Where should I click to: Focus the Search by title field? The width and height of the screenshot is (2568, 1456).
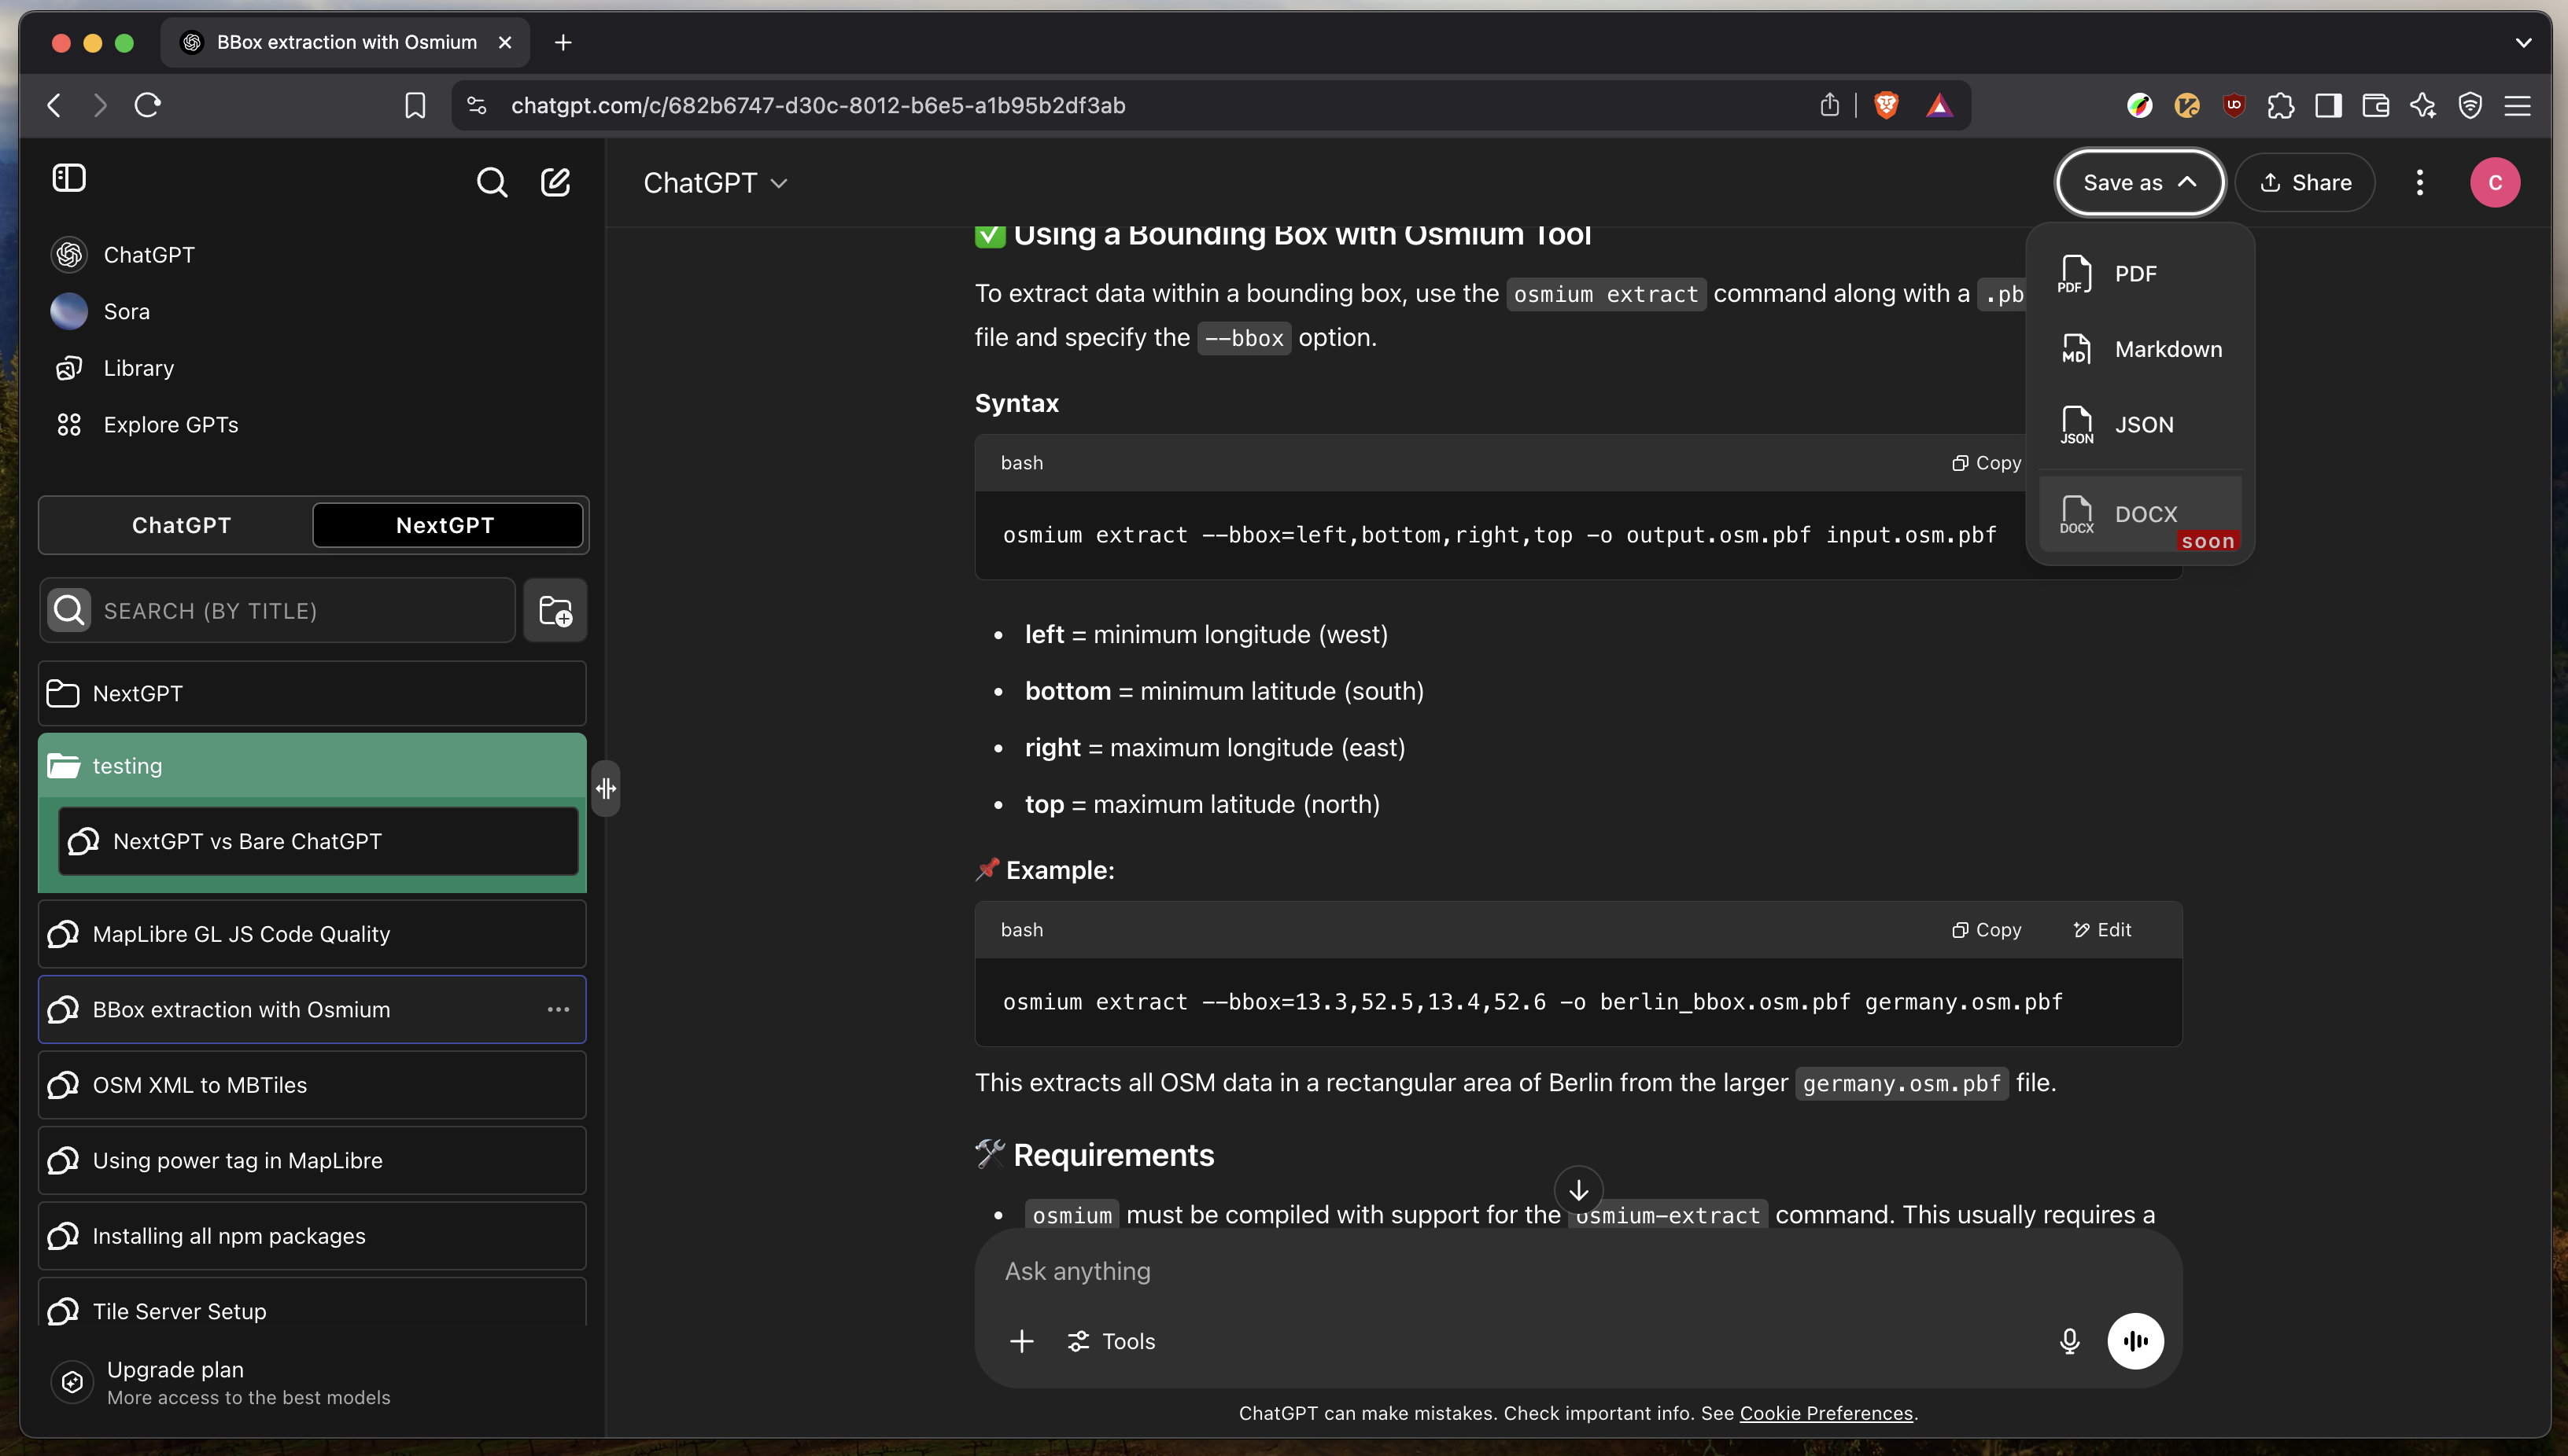(x=277, y=610)
